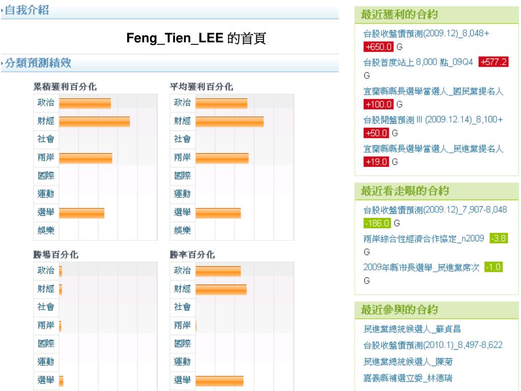Open 台股收盤價預測(2010.1)_8,497-8,622 link
This screenshot has height=391, width=521.
(x=432, y=345)
